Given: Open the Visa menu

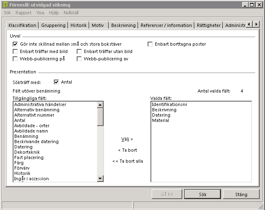Looking at the screenshot, I should pos(40,13).
